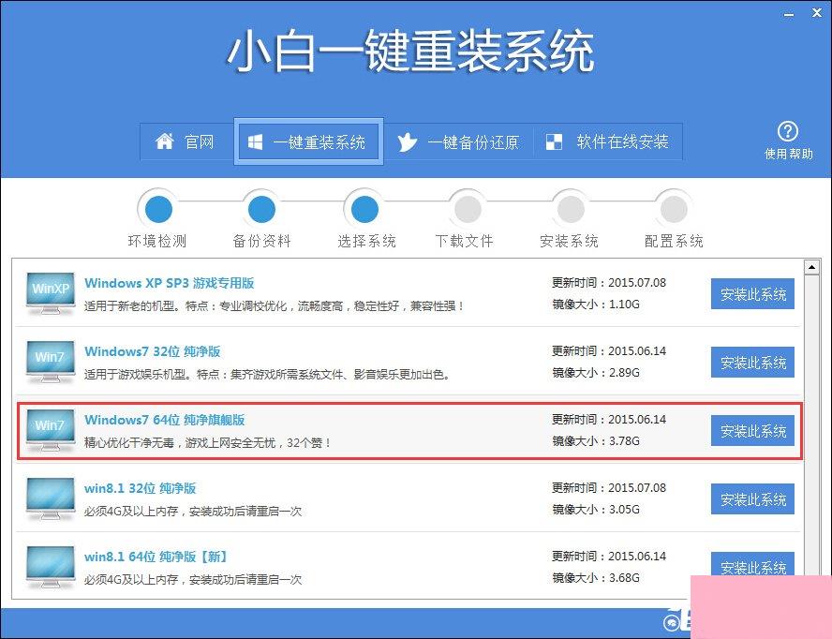Click the WinXP monitor icon
This screenshot has height=639, width=832.
pyautogui.click(x=51, y=293)
